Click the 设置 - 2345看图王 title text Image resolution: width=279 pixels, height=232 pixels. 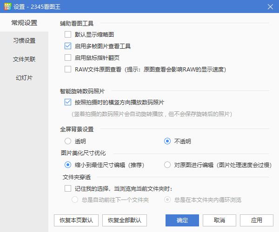coord(37,7)
